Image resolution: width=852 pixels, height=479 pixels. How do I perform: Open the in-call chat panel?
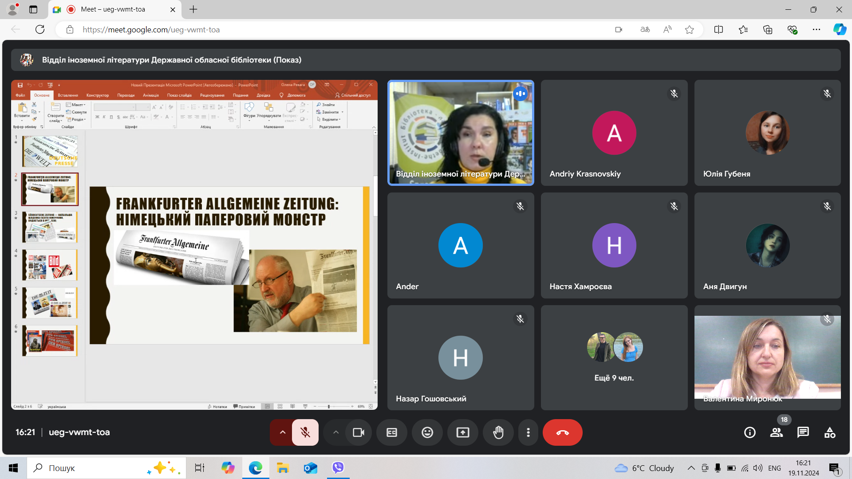803,432
